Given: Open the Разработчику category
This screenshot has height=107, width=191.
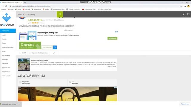Looking at the screenshot, I should pyautogui.click(x=6, y=72).
